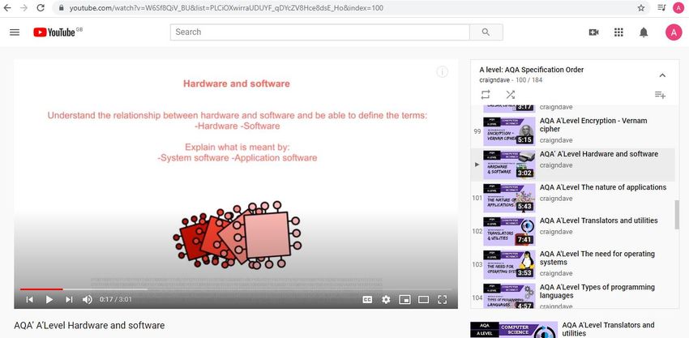Image resolution: width=689 pixels, height=338 pixels.
Task: Click the YouTube URL in the address bar
Action: (x=226, y=7)
